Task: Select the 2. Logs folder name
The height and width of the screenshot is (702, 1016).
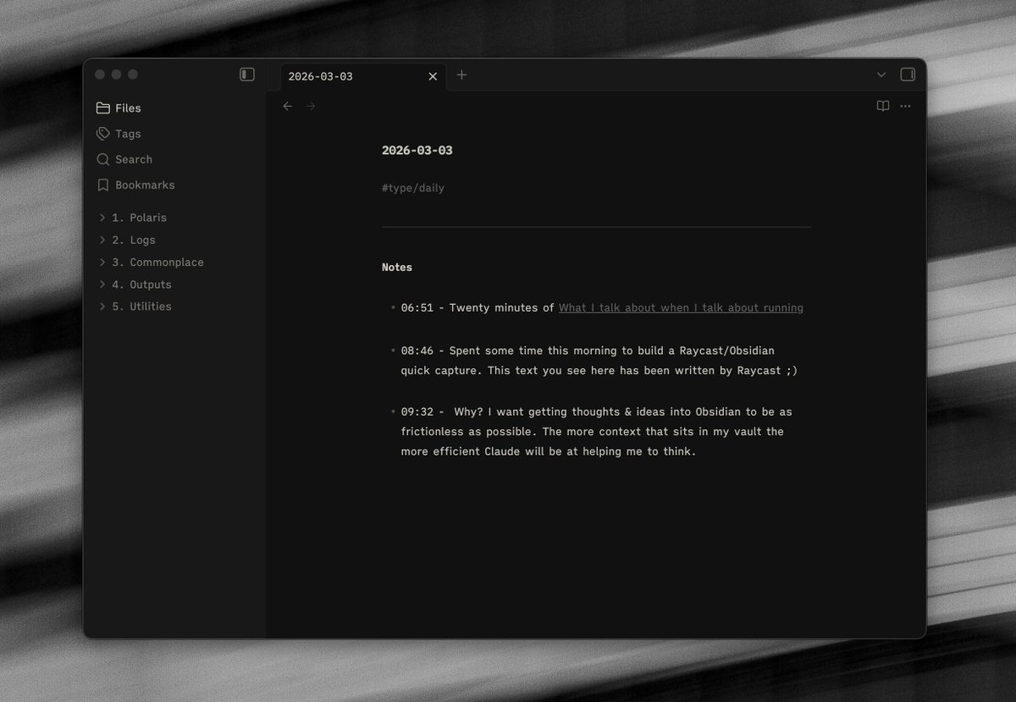Action: pyautogui.click(x=134, y=240)
